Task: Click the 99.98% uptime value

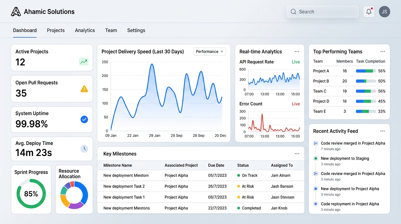Action: click(31, 124)
